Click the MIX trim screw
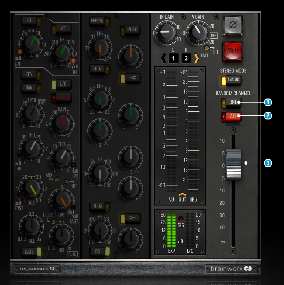The width and height of the screenshot is (284, 285). (x=57, y=179)
